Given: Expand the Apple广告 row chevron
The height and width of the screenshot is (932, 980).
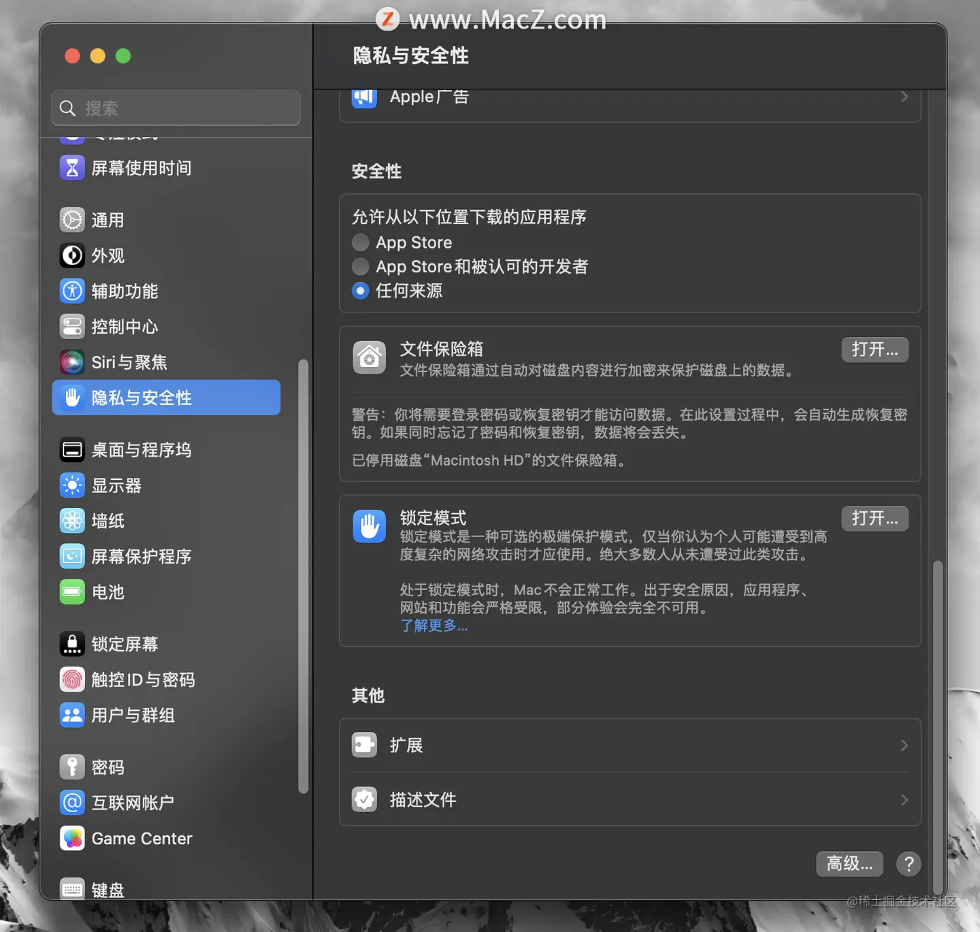Looking at the screenshot, I should click(904, 97).
